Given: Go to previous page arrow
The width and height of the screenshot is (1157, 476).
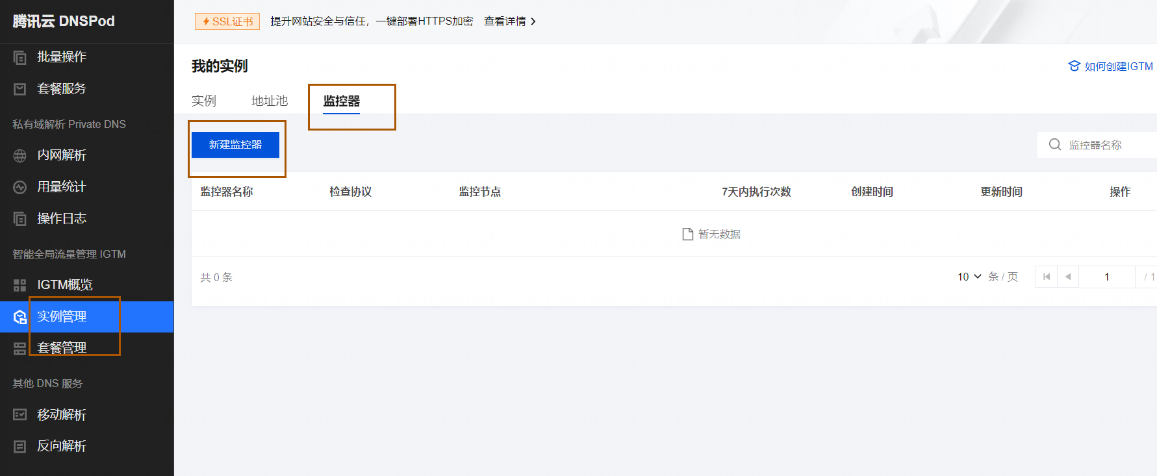Looking at the screenshot, I should pos(1068,277).
